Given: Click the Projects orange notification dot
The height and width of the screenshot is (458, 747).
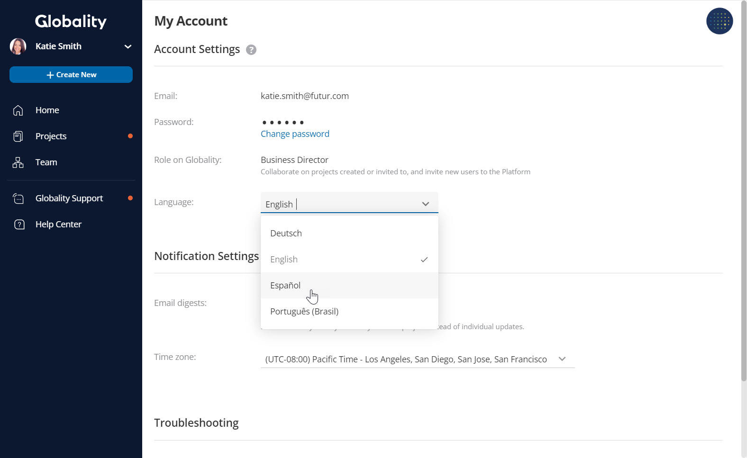Looking at the screenshot, I should [130, 136].
